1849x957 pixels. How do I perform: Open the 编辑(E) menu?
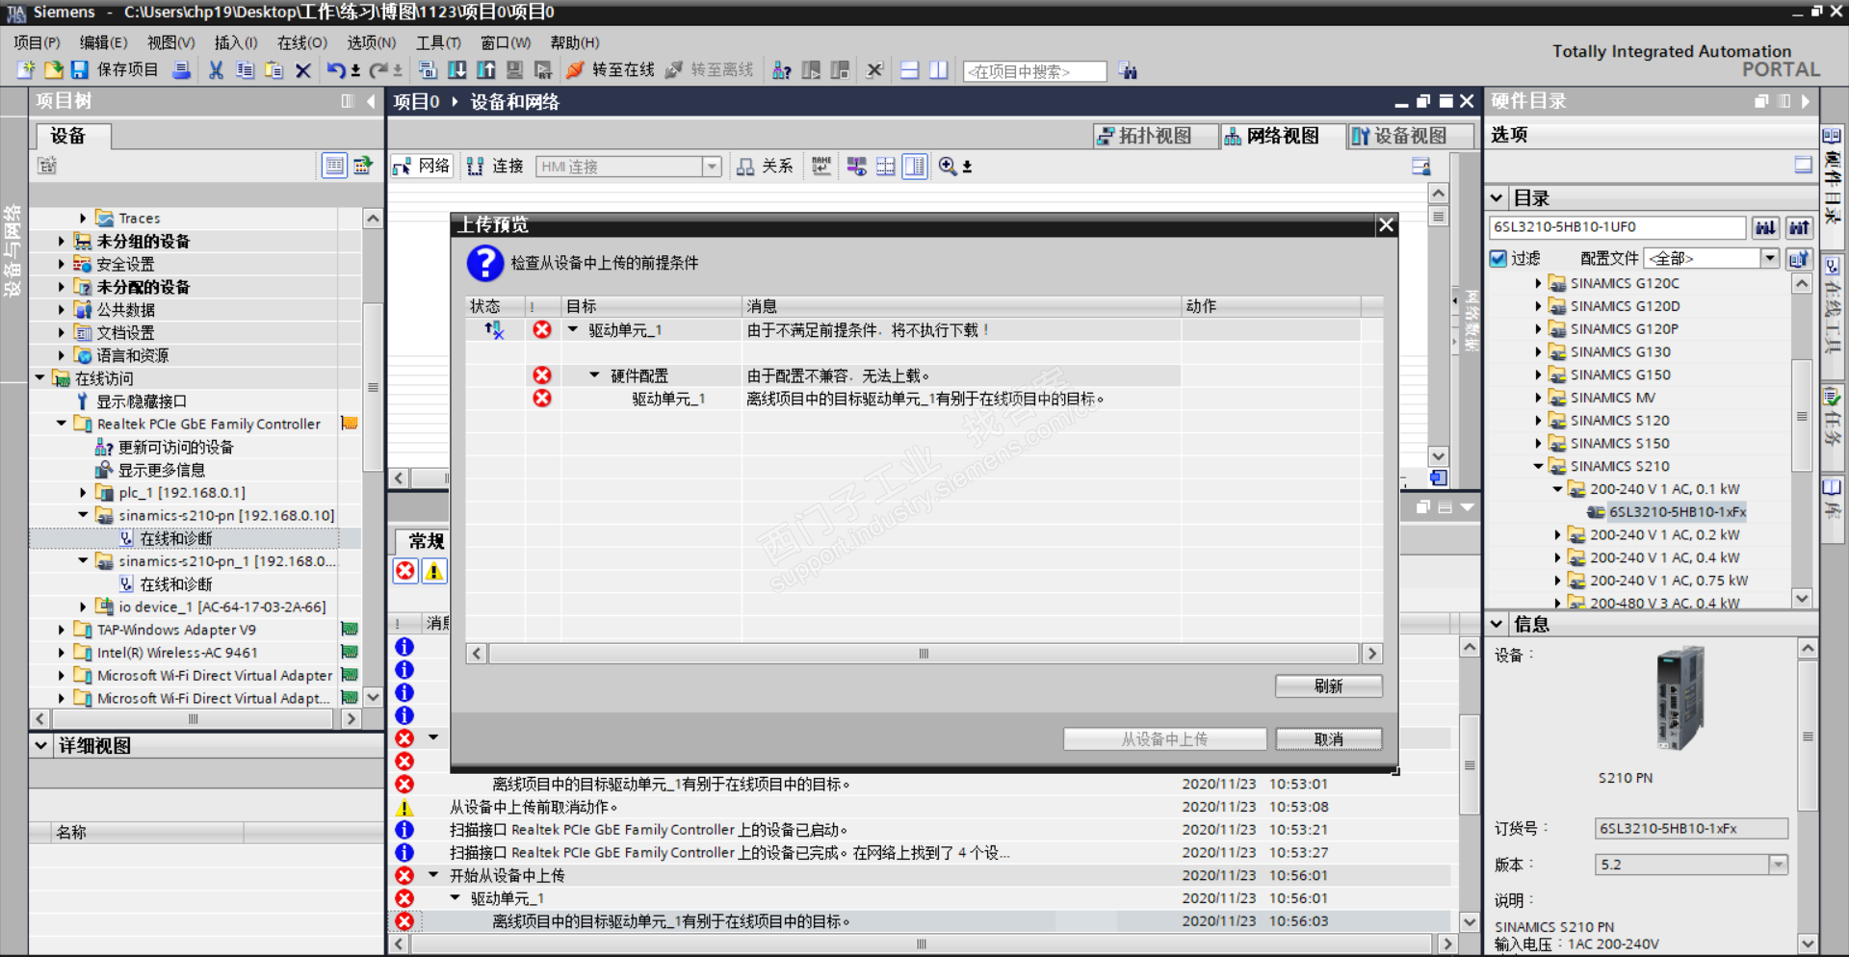pyautogui.click(x=103, y=42)
